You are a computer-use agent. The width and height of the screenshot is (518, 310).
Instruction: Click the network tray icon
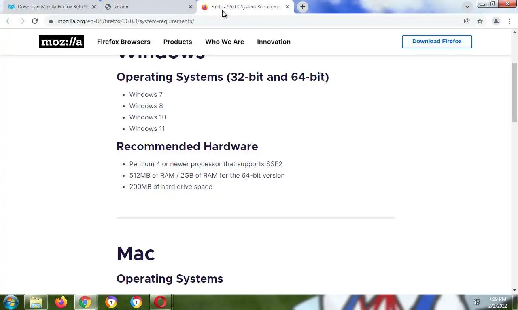click(477, 302)
